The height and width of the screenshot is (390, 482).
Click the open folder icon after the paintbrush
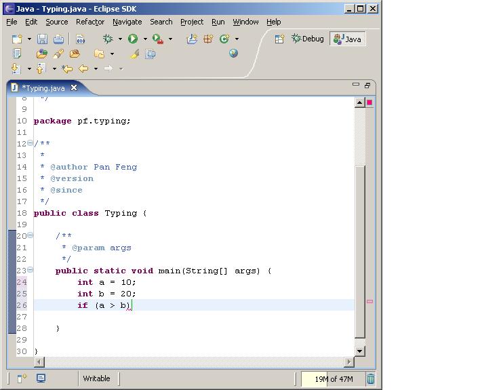[x=75, y=54]
